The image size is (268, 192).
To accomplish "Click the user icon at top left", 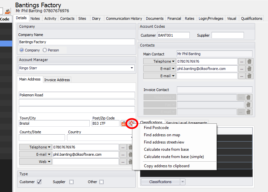I will [x=8, y=11].
